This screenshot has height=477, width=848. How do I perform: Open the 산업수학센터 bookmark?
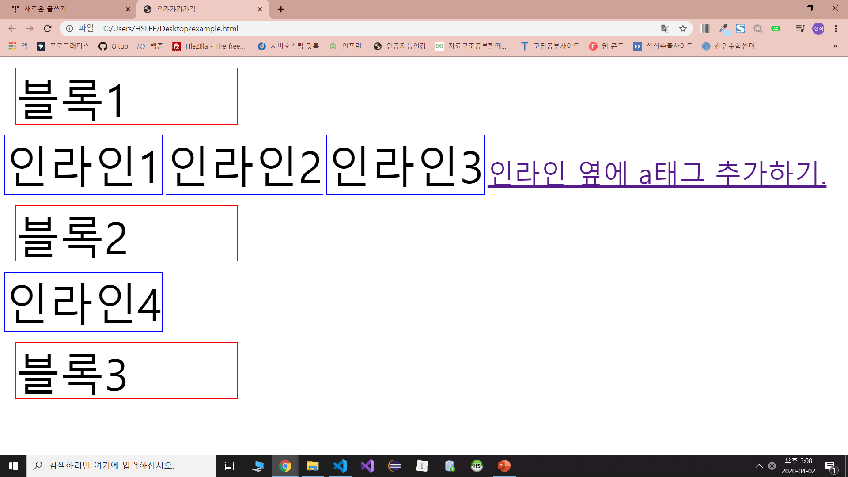[728, 46]
